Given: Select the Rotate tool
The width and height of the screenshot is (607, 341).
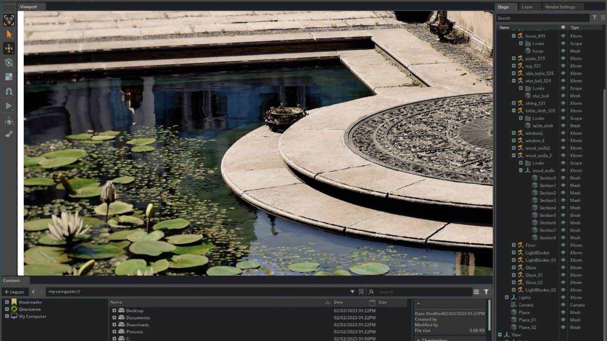Looking at the screenshot, I should click(x=8, y=63).
